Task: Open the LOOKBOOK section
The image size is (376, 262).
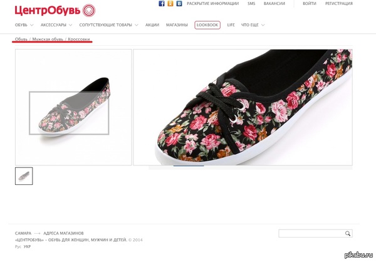Action: point(207,25)
